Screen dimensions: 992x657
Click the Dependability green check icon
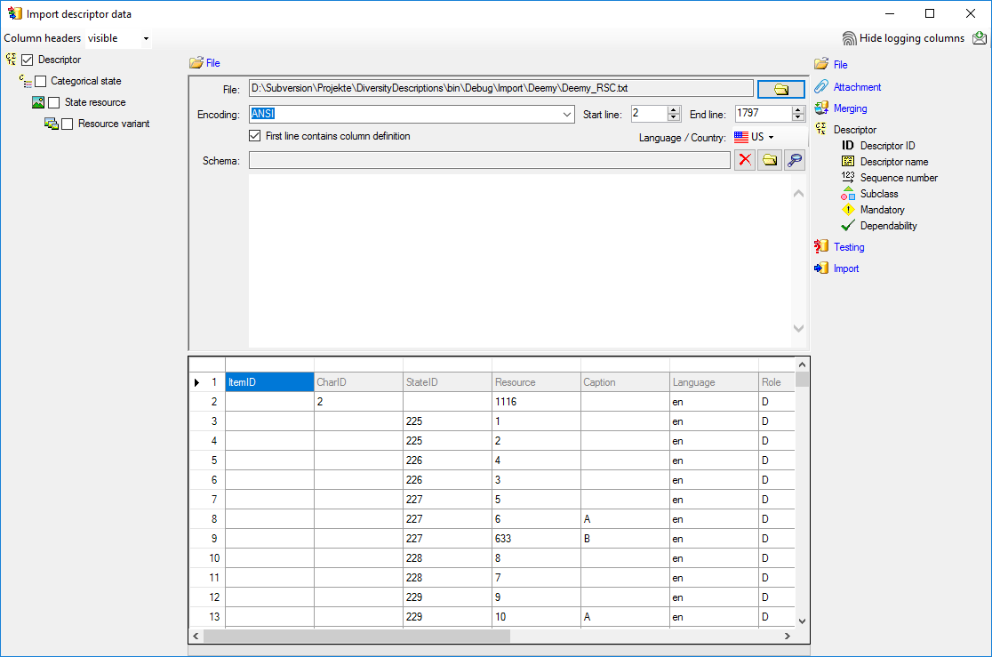[x=848, y=225]
